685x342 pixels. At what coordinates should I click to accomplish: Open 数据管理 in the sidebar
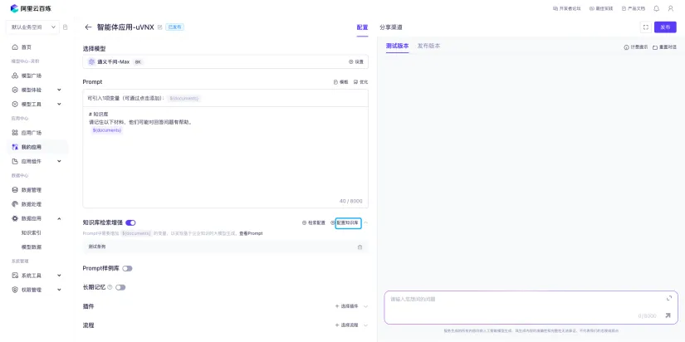[27, 190]
